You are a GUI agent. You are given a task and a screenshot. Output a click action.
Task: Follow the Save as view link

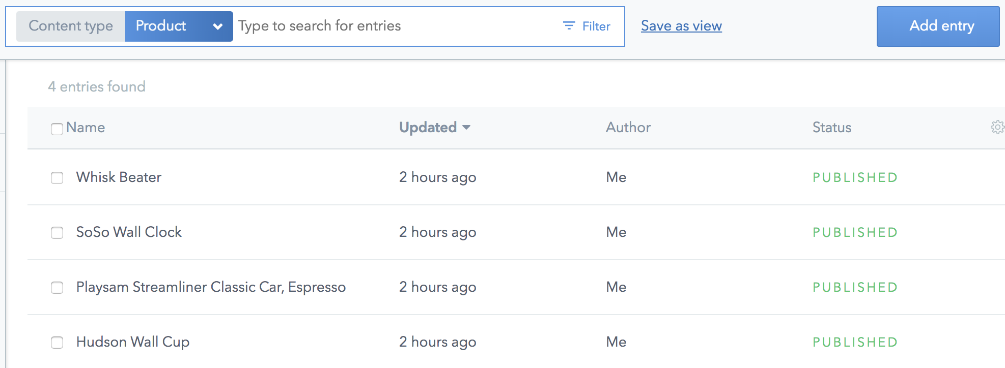click(x=681, y=26)
